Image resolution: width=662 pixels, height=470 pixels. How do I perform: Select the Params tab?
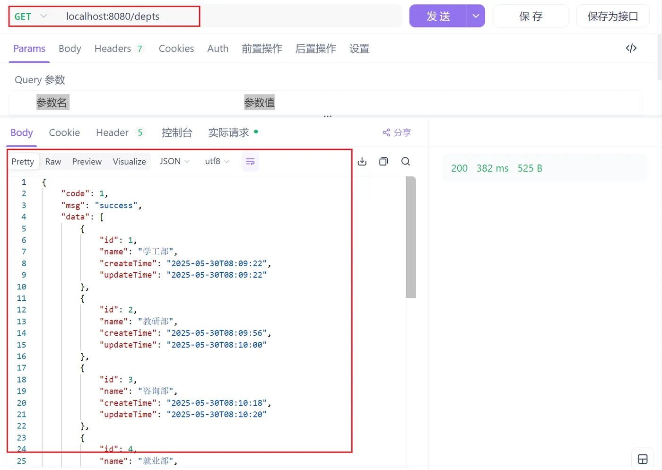[29, 49]
